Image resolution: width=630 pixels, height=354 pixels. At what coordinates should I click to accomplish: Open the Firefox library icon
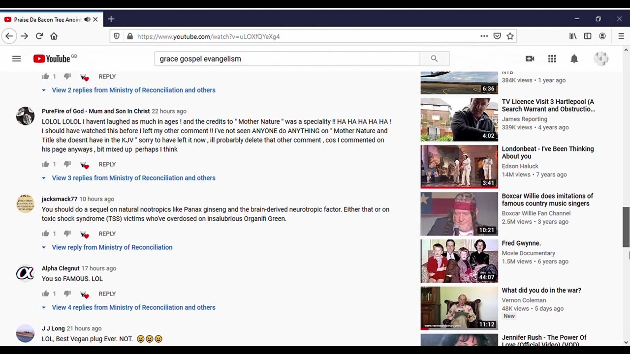(x=573, y=36)
